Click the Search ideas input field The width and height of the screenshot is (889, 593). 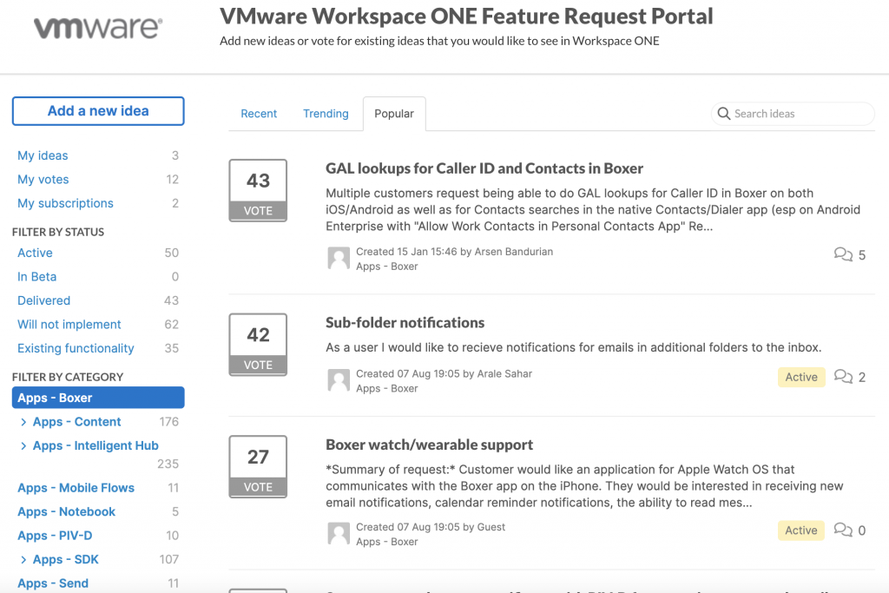pos(799,114)
